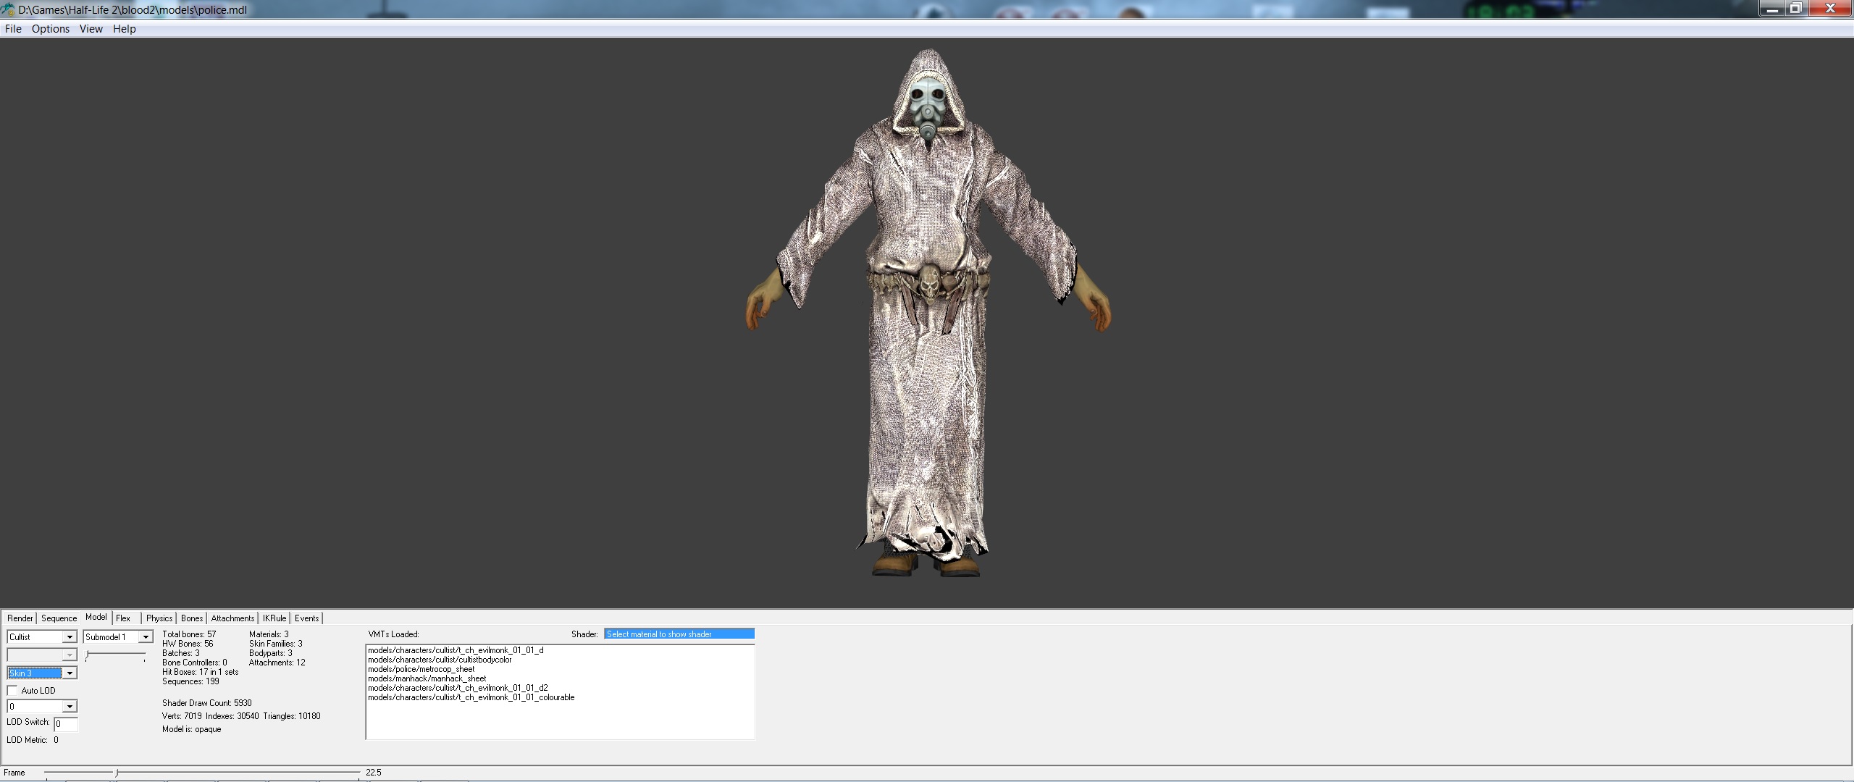1854x782 pixels.
Task: Open the Options menu
Action: (x=51, y=29)
